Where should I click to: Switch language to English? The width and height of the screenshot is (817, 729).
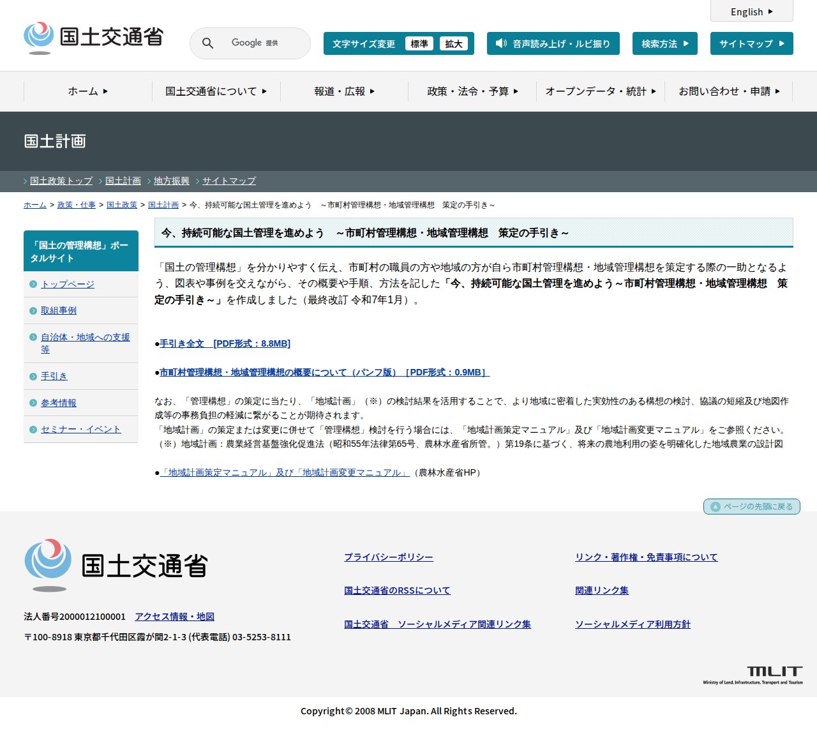click(x=751, y=11)
